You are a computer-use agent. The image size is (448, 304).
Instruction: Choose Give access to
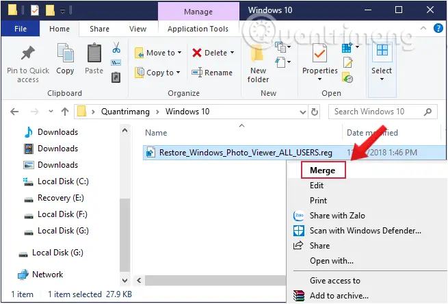click(x=335, y=281)
